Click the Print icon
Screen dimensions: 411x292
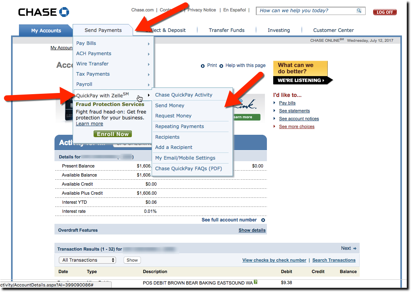coord(202,65)
